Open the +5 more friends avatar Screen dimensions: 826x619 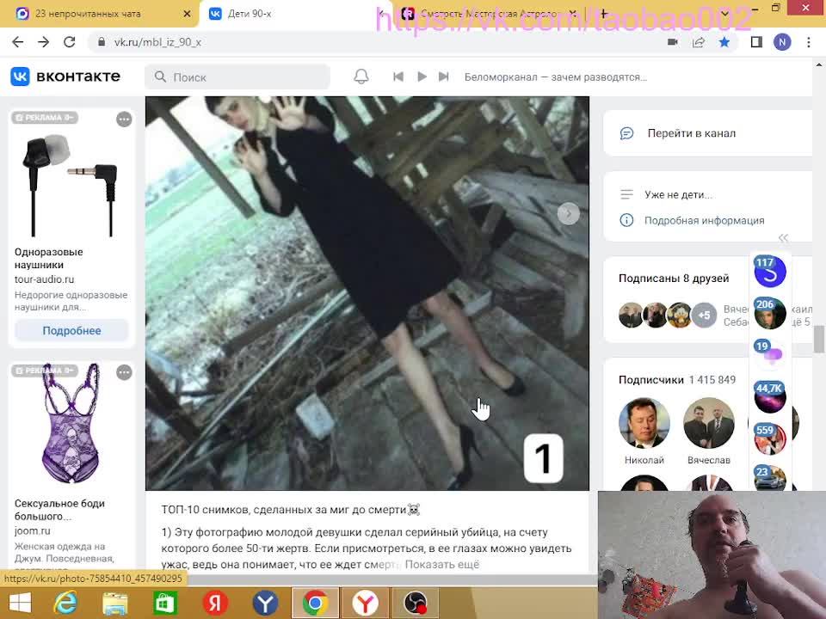(x=705, y=316)
